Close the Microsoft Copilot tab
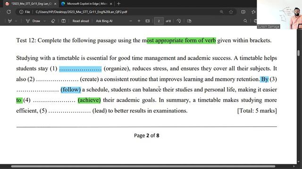Screen dimensions: 302x169 click(x=111, y=4)
